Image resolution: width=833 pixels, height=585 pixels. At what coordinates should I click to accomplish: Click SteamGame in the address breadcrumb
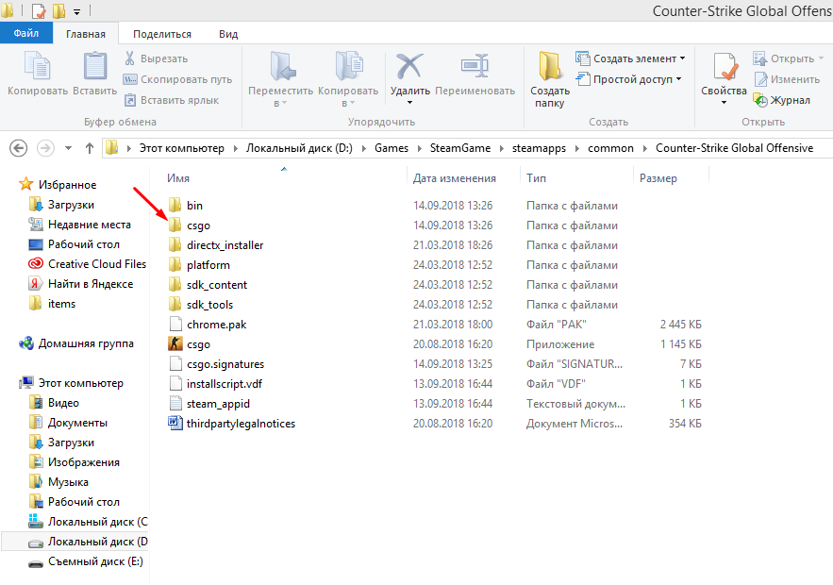click(460, 148)
